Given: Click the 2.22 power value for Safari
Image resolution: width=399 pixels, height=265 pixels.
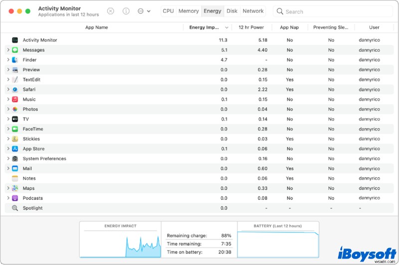Looking at the screenshot, I should point(262,90).
